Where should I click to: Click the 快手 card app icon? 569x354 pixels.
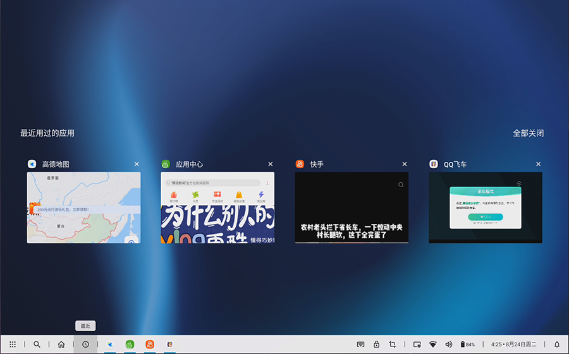[300, 164]
